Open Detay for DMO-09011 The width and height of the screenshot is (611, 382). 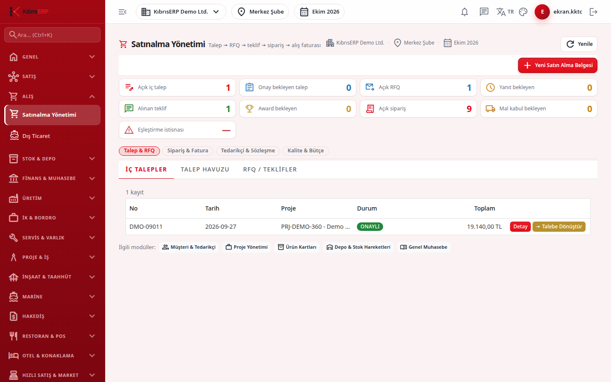pos(520,227)
